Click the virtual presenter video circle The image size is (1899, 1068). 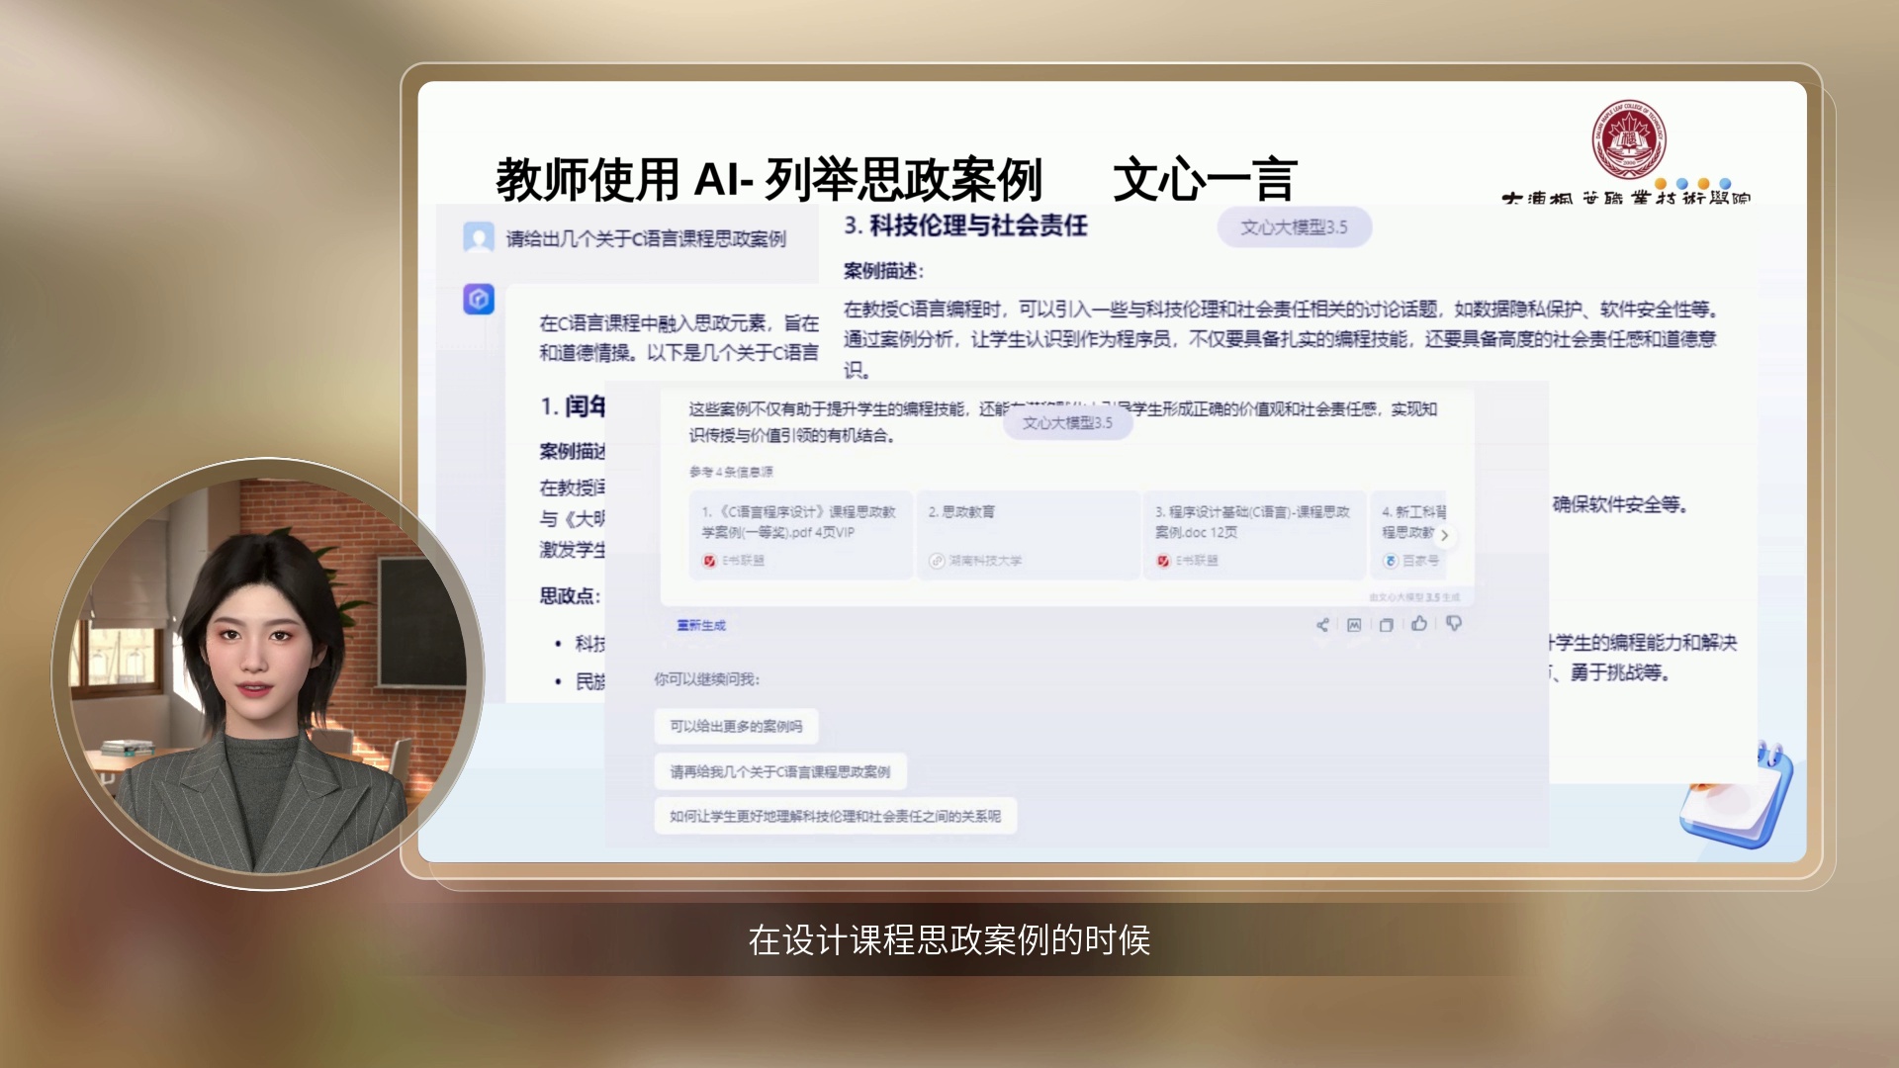tap(268, 673)
